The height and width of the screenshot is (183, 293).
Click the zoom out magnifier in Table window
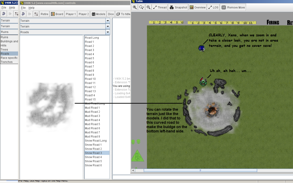pyautogui.click(x=149, y=7)
